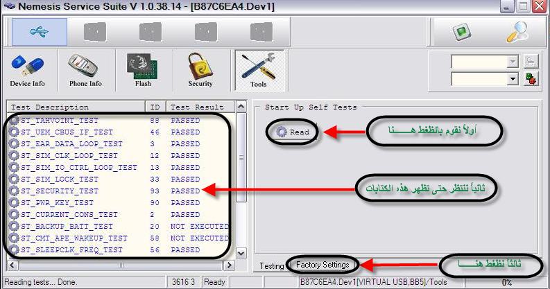Image resolution: width=550 pixels, height=289 pixels.
Task: Open the Tools section
Action: 259,71
